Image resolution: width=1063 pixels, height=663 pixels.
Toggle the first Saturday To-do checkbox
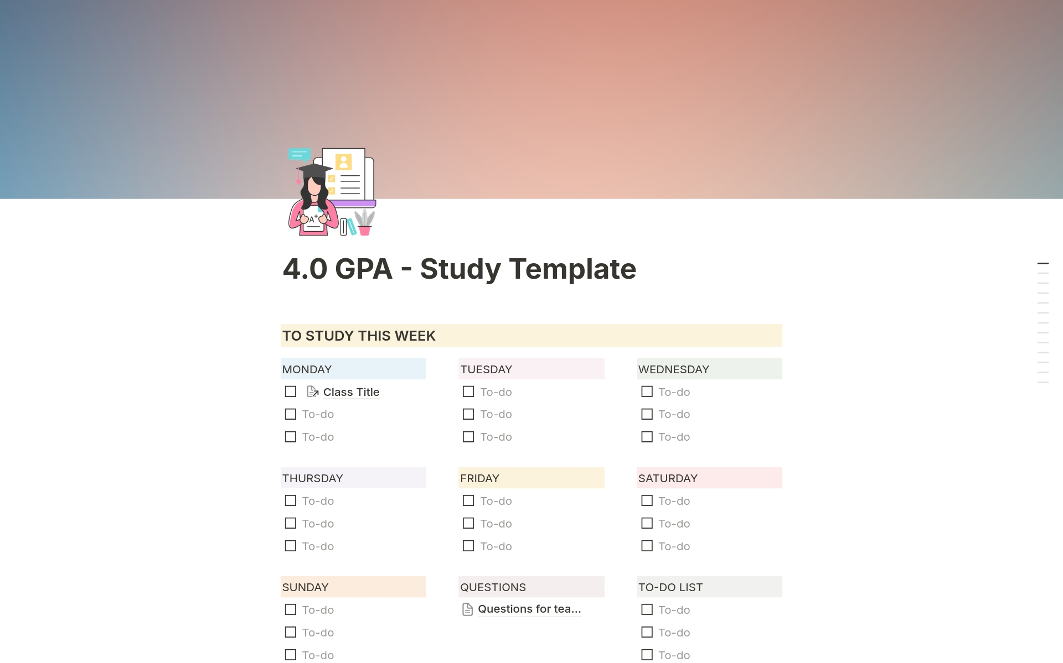click(x=647, y=500)
